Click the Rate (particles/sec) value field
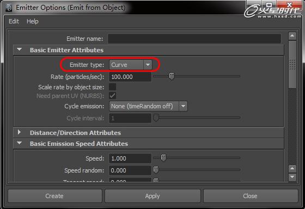305x209 pixels. click(130, 77)
